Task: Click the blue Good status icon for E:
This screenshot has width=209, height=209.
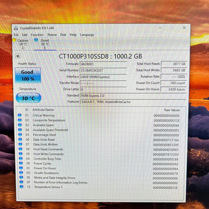Action: tap(36, 40)
